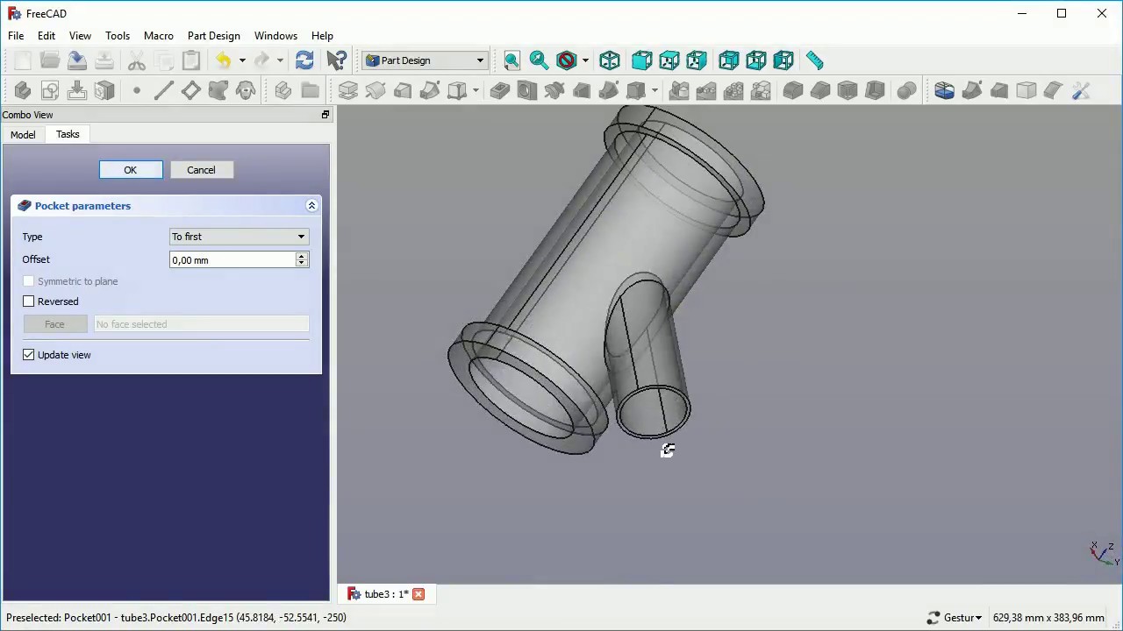Click the Datum Plane icon

(191, 90)
